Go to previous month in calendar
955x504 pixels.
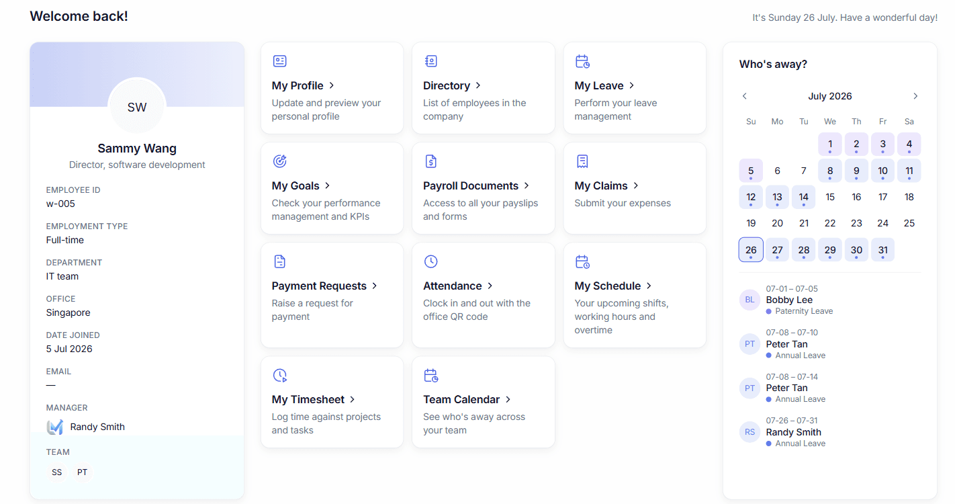745,96
